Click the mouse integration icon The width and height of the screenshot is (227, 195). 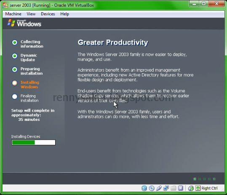[191, 188]
